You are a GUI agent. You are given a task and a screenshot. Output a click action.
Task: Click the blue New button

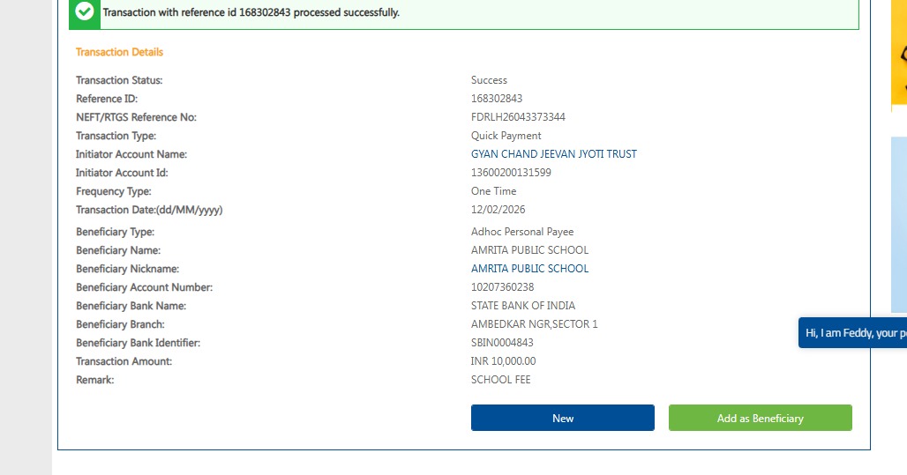[562, 418]
